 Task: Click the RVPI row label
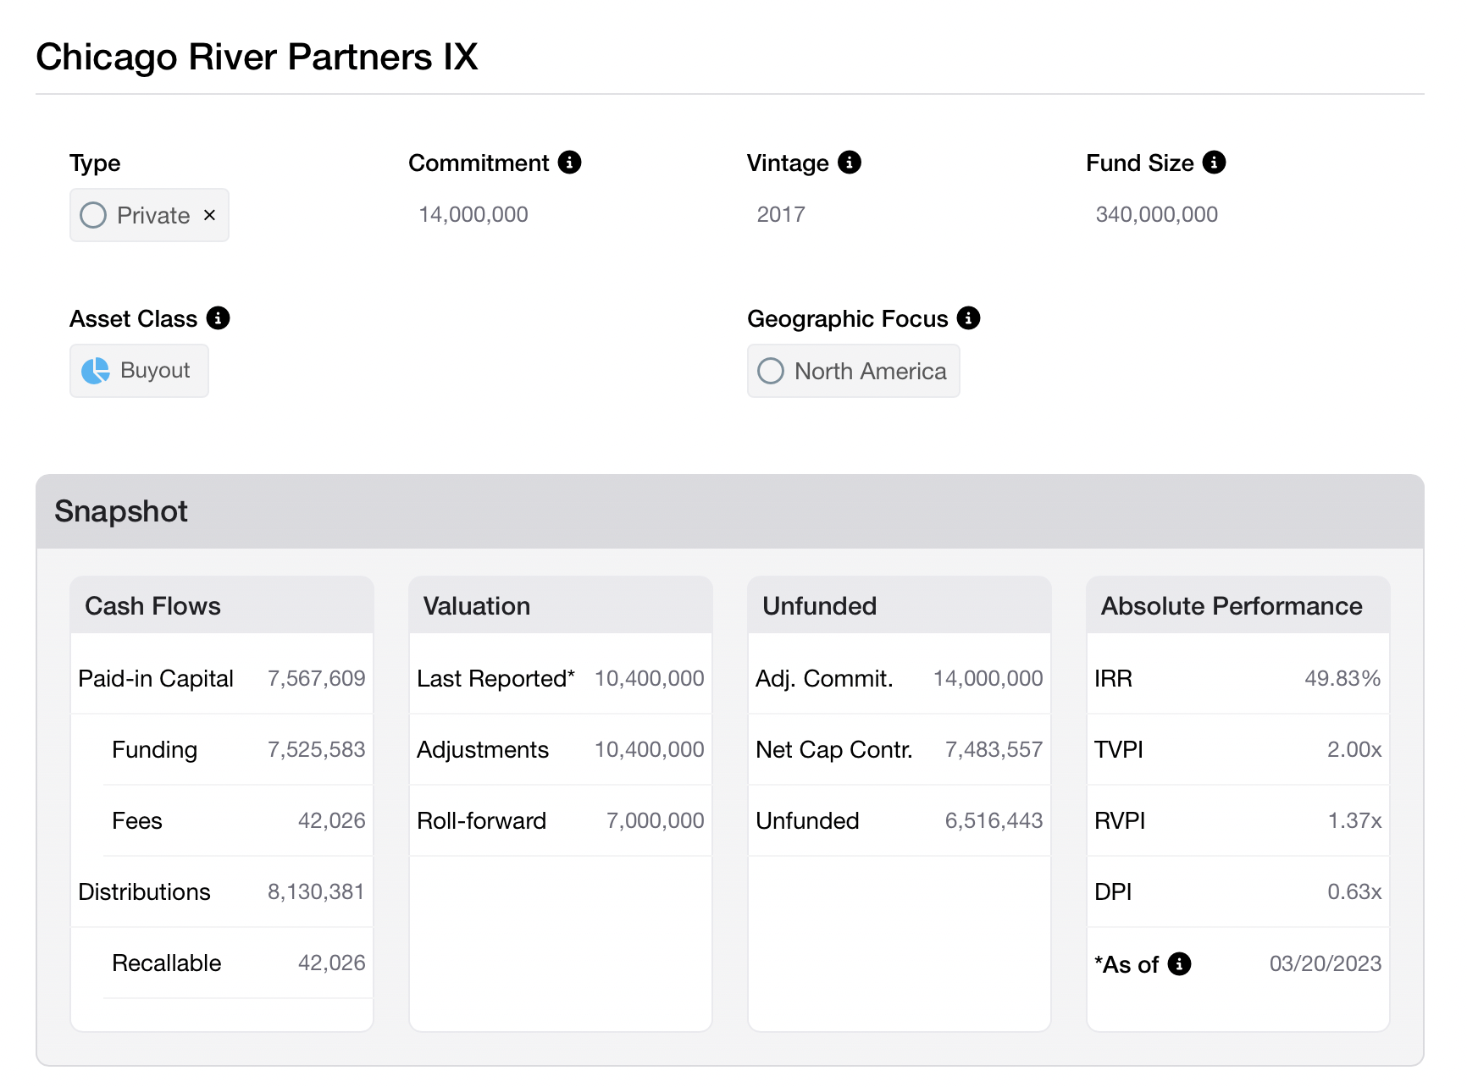[1120, 820]
